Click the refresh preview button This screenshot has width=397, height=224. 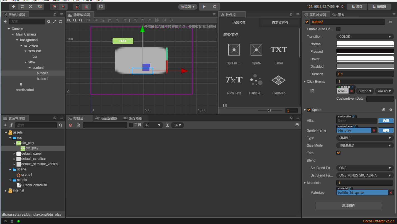(215, 7)
